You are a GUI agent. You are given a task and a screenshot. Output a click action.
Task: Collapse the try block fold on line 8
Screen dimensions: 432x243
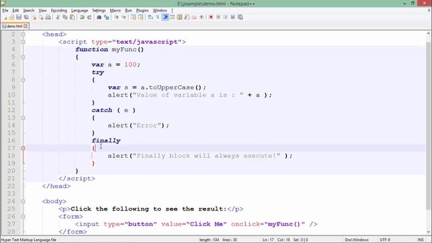pos(23,80)
